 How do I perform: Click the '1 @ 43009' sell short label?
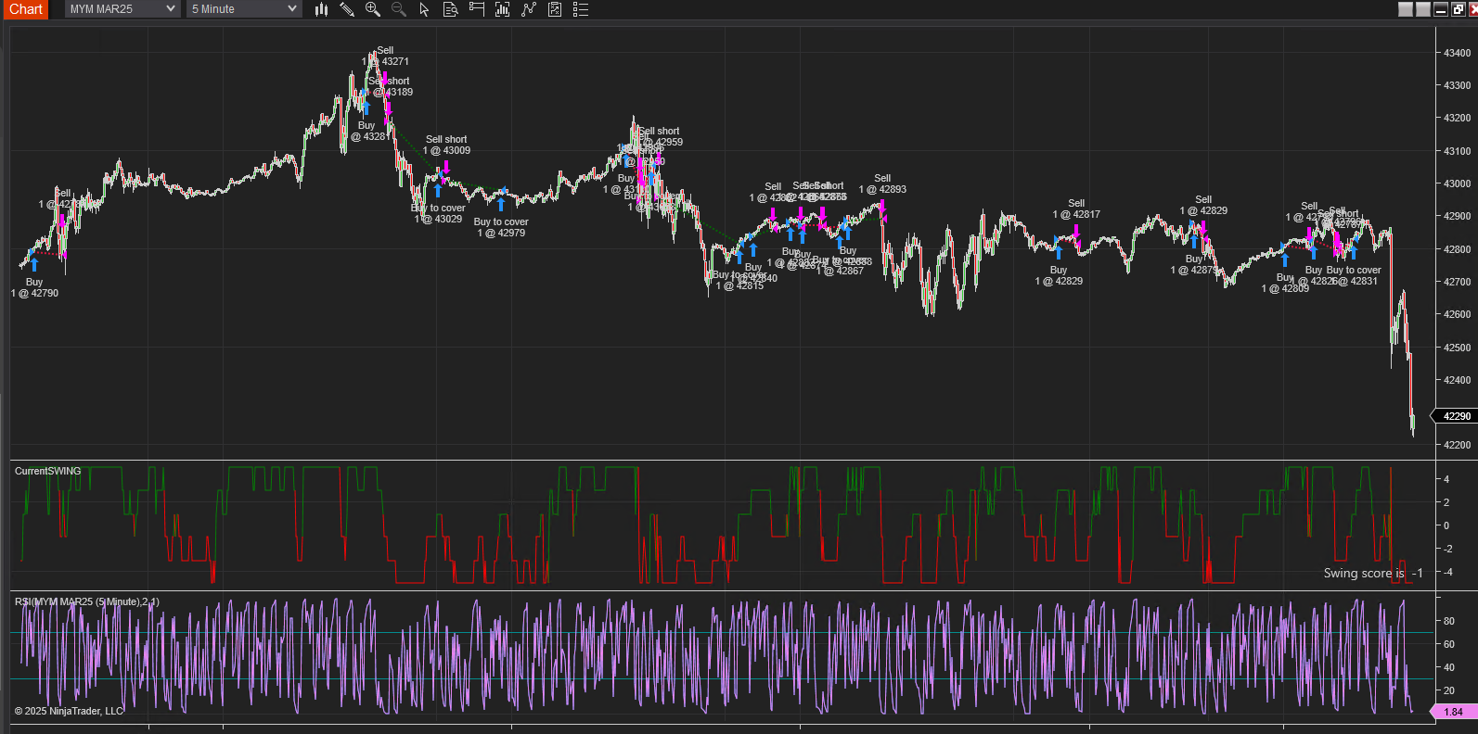pos(447,150)
